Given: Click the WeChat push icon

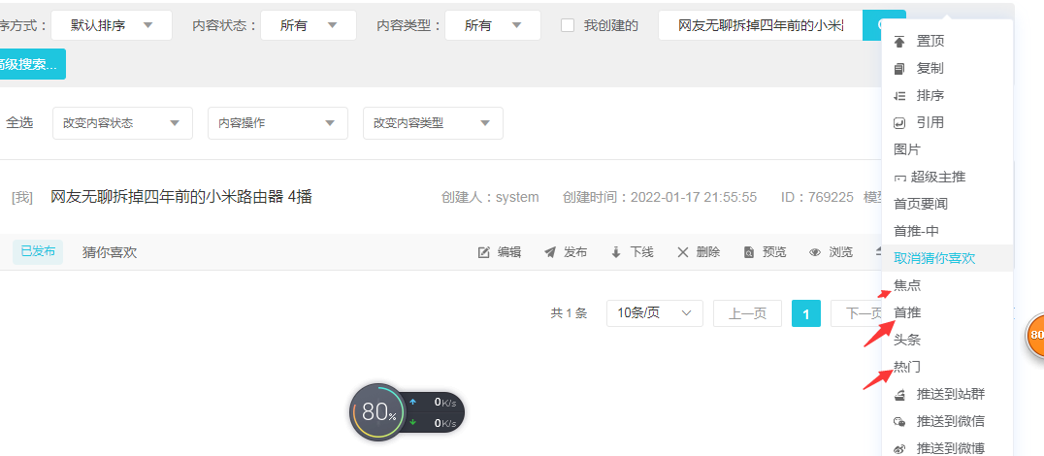Looking at the screenshot, I should pyautogui.click(x=899, y=422).
